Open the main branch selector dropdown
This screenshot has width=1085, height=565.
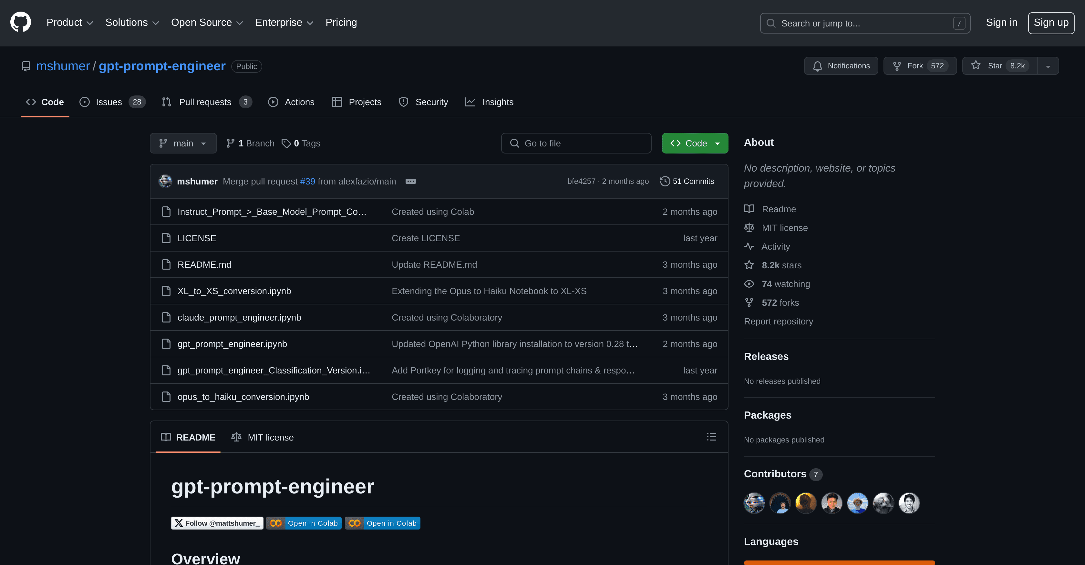coord(183,144)
